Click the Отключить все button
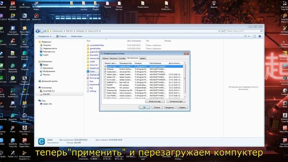The image size is (288, 162). click(176, 101)
